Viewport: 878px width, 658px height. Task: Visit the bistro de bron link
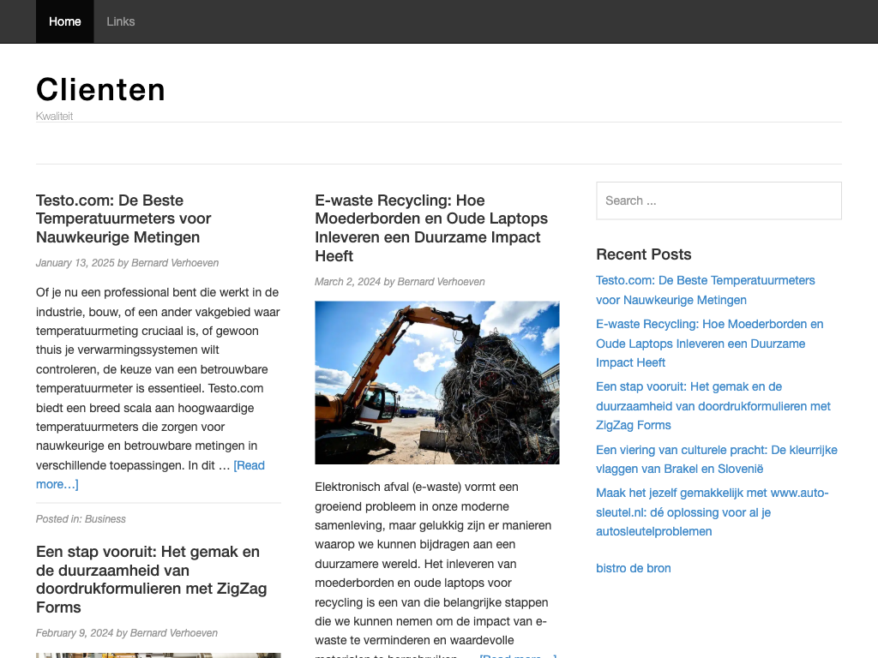633,568
